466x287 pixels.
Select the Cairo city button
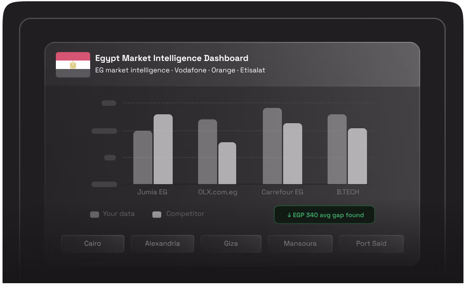92,244
